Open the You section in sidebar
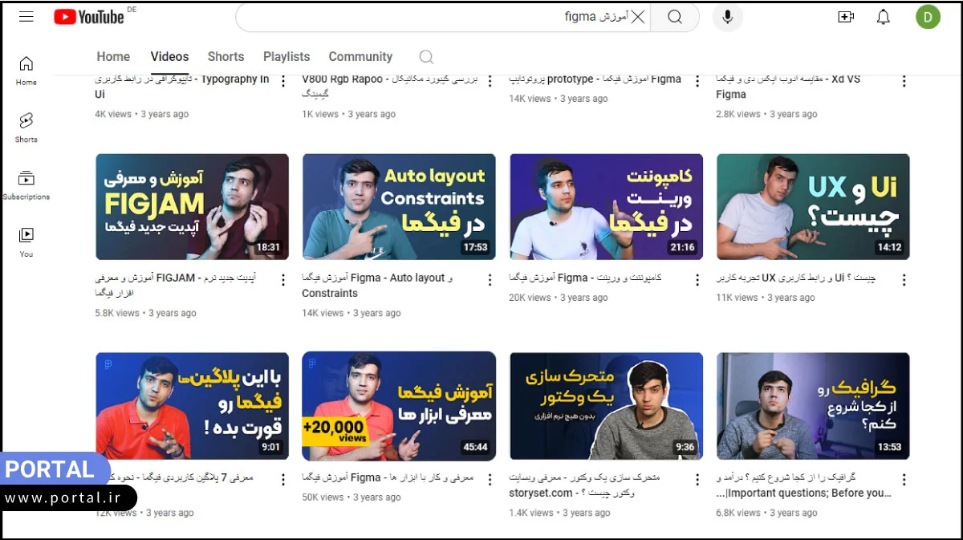 click(25, 237)
